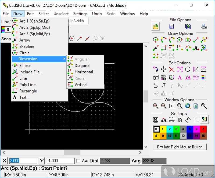This screenshot has width=215, height=178.
Task: Choose Text... from the Draw menu
Action: 40,97
